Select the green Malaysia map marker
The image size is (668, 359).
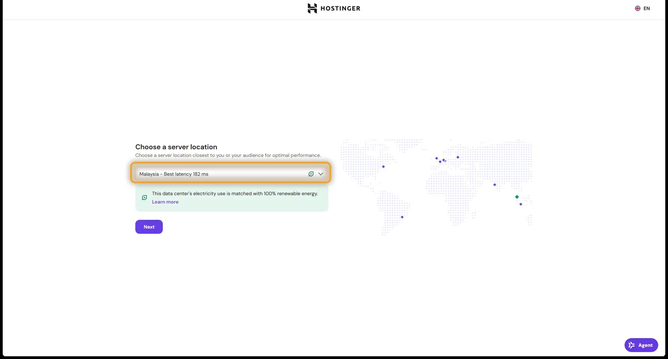pyautogui.click(x=517, y=197)
